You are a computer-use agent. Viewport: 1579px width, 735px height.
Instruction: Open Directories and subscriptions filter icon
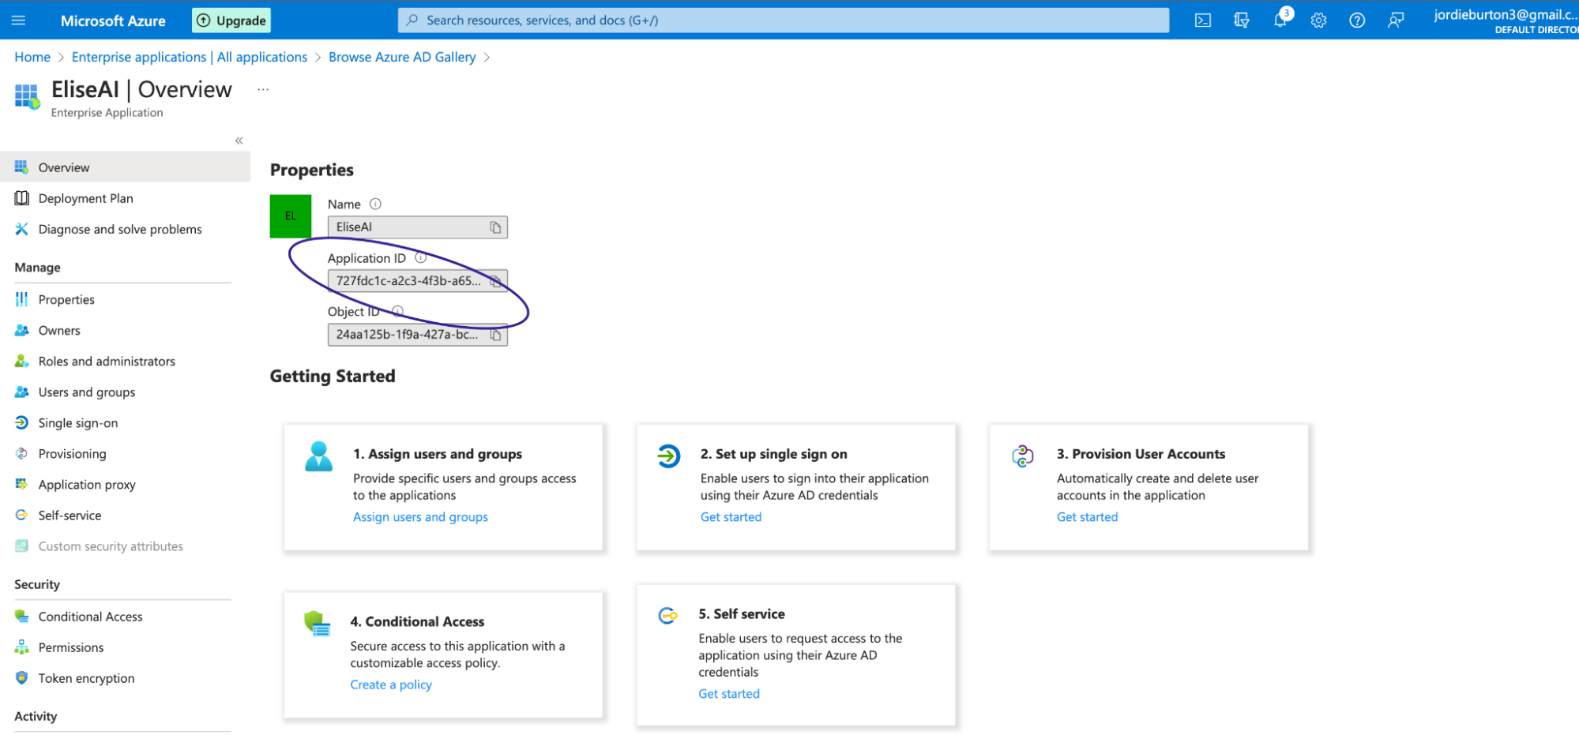(x=1241, y=21)
